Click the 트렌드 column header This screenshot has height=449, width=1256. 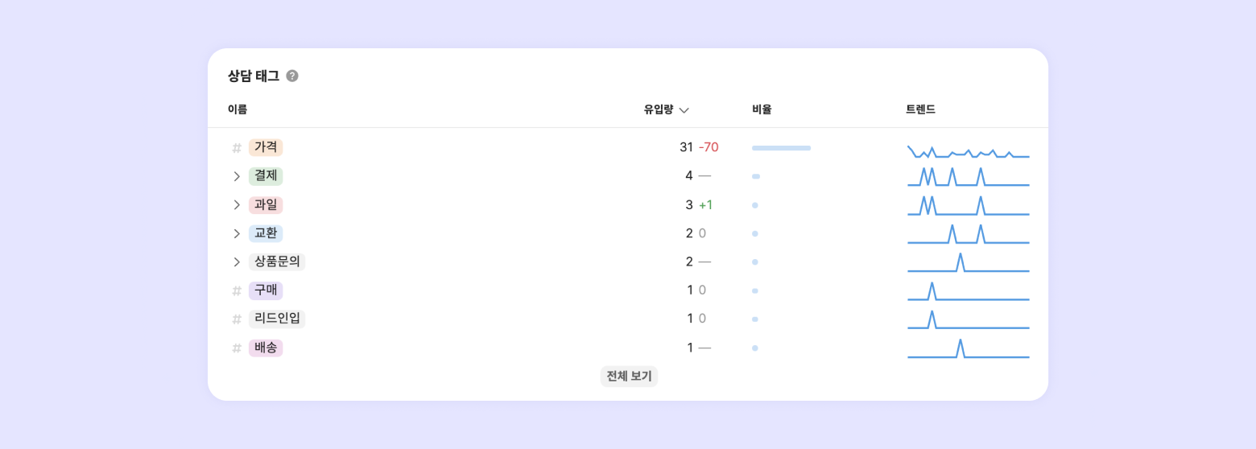(x=920, y=110)
